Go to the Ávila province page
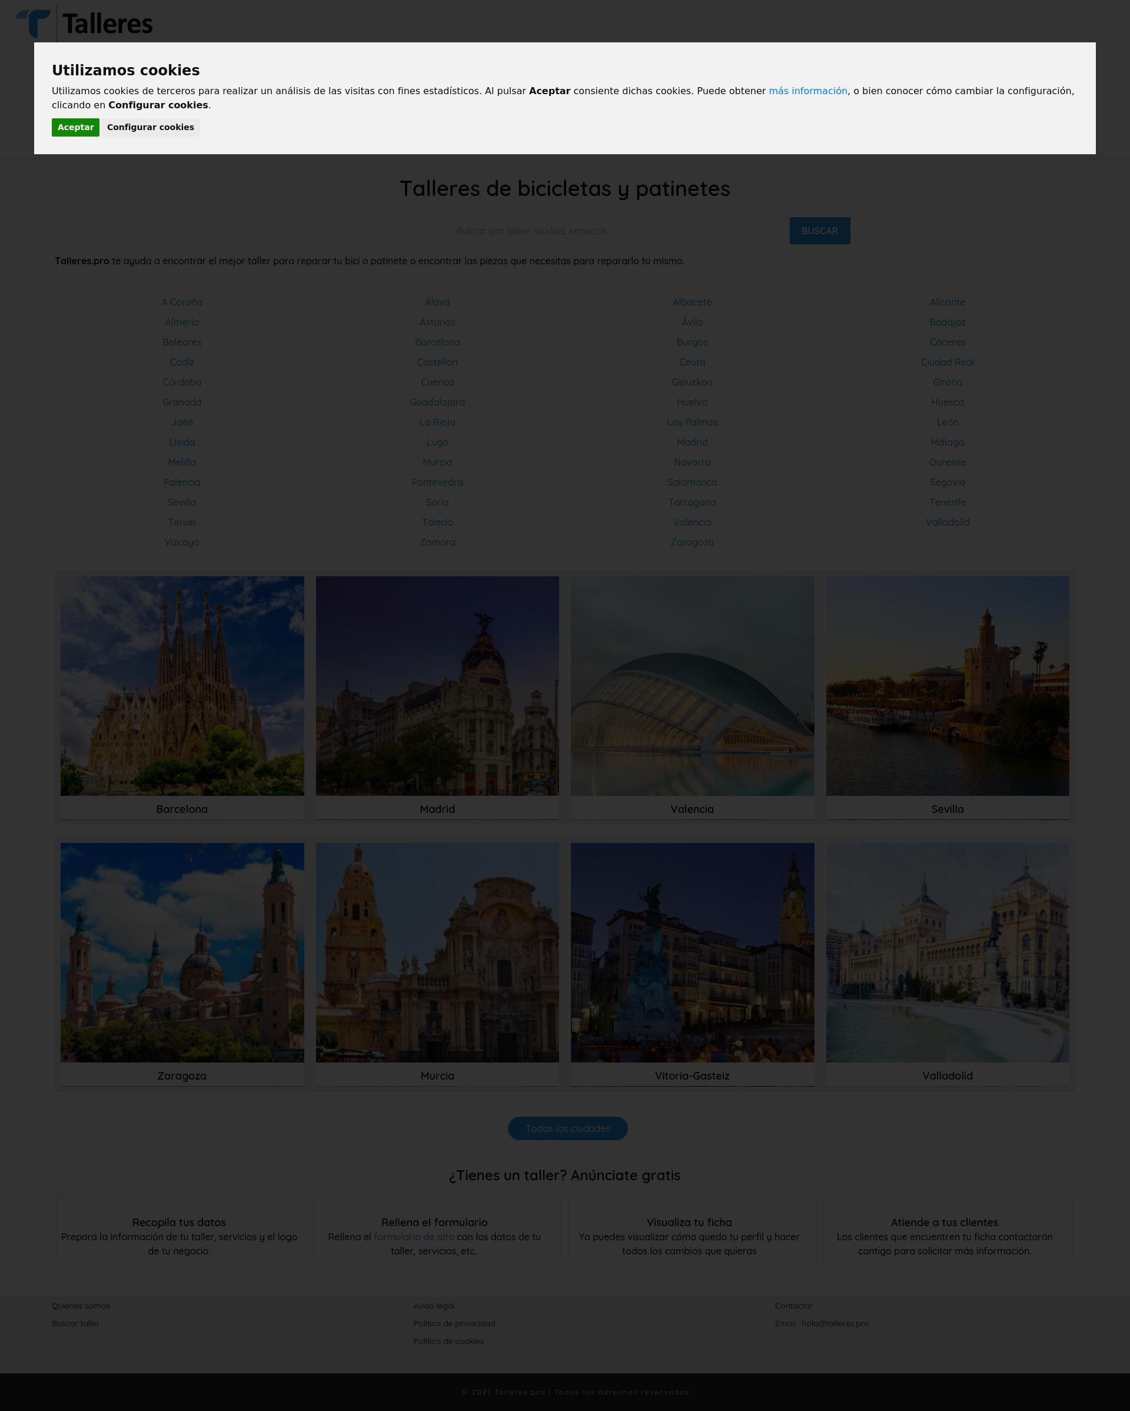 [x=692, y=323]
